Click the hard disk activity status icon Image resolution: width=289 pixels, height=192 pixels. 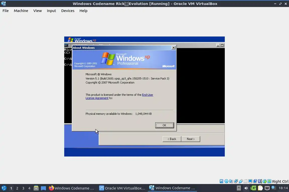coord(221,181)
